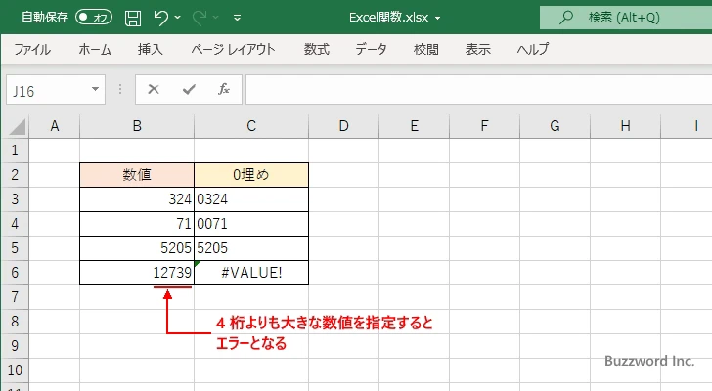Toggle the AutoSave switch
Image resolution: width=712 pixels, height=391 pixels.
94,18
